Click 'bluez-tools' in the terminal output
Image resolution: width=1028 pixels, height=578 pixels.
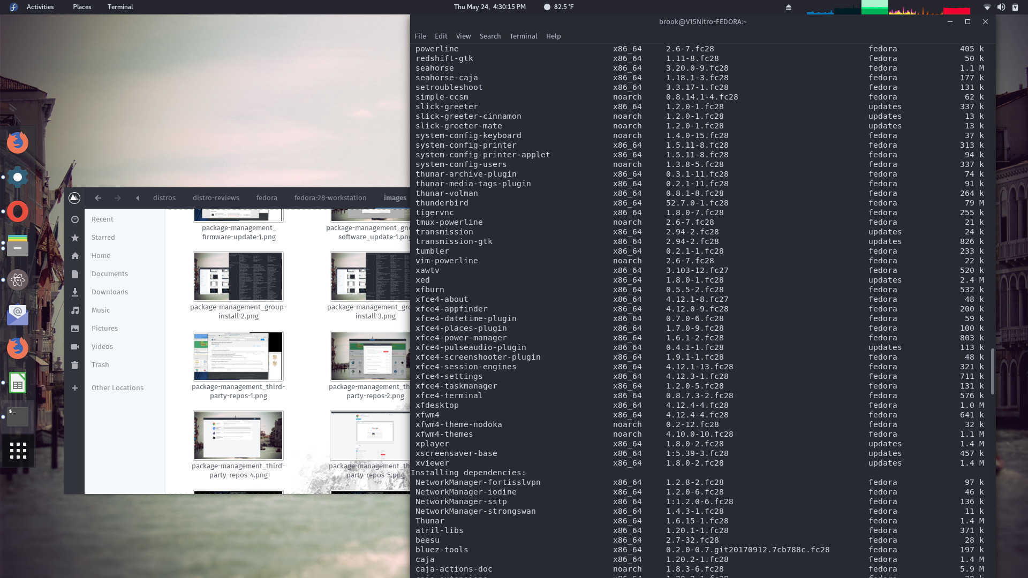(442, 550)
